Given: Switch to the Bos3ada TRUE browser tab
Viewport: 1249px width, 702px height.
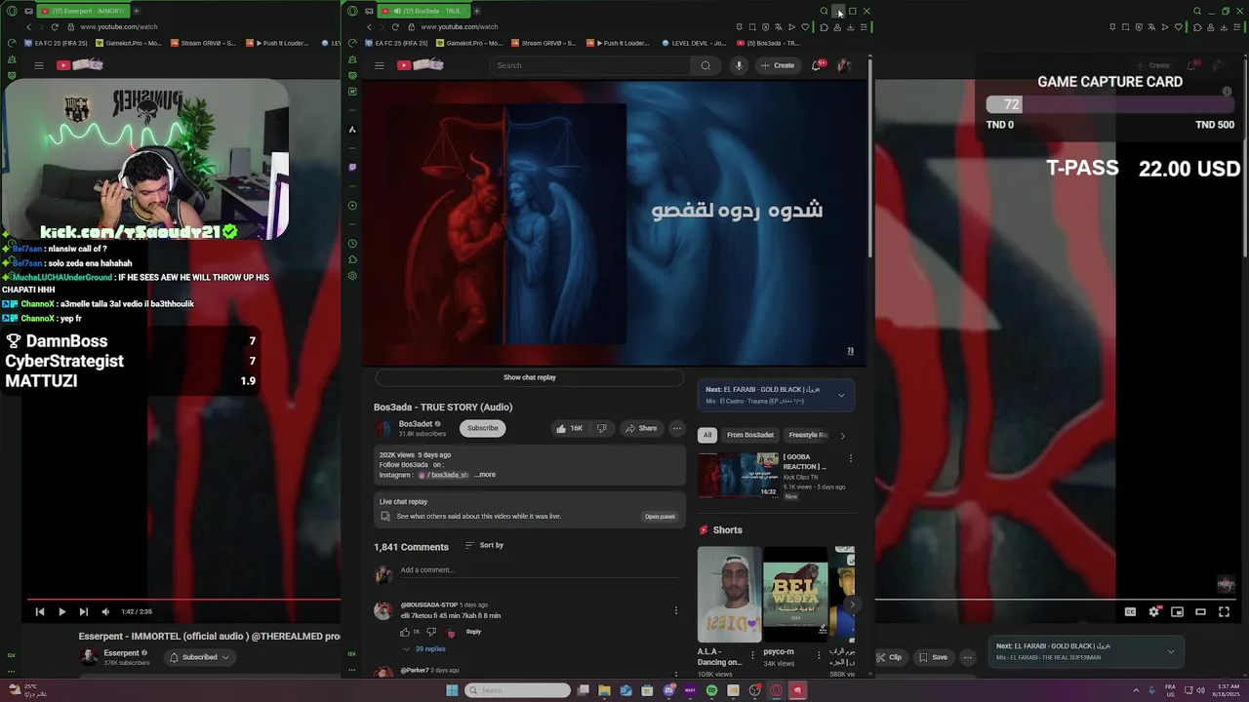Looking at the screenshot, I should pyautogui.click(x=423, y=11).
